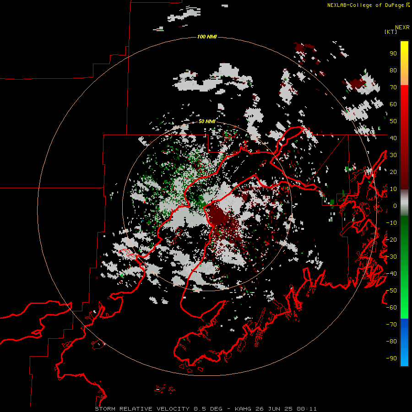Viewport: 412px width, 412px height.
Task: Click the 26 JUN 25 date text
Action: click(274, 409)
